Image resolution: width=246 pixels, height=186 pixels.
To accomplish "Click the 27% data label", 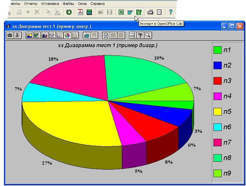I will [x=47, y=163].
